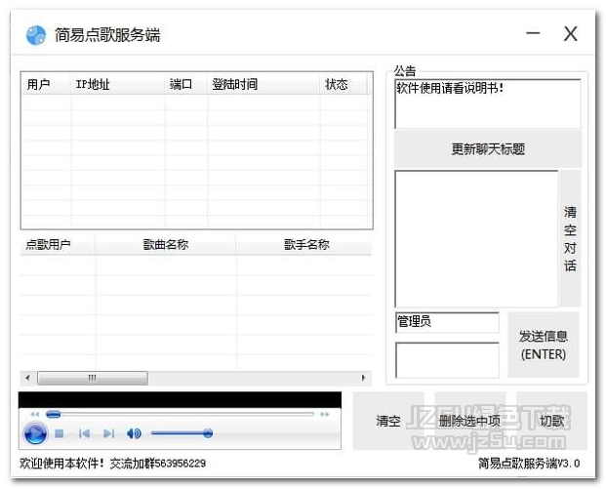
Task: Click version label 简易点歌服务端V3.0
Action: tap(529, 463)
